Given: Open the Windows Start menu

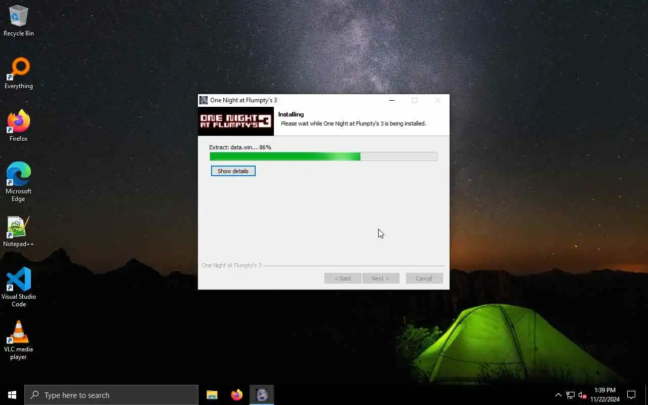Looking at the screenshot, I should click(12, 395).
